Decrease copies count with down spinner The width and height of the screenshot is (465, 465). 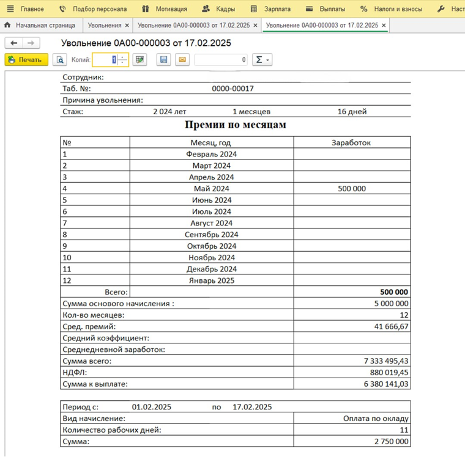coord(122,63)
